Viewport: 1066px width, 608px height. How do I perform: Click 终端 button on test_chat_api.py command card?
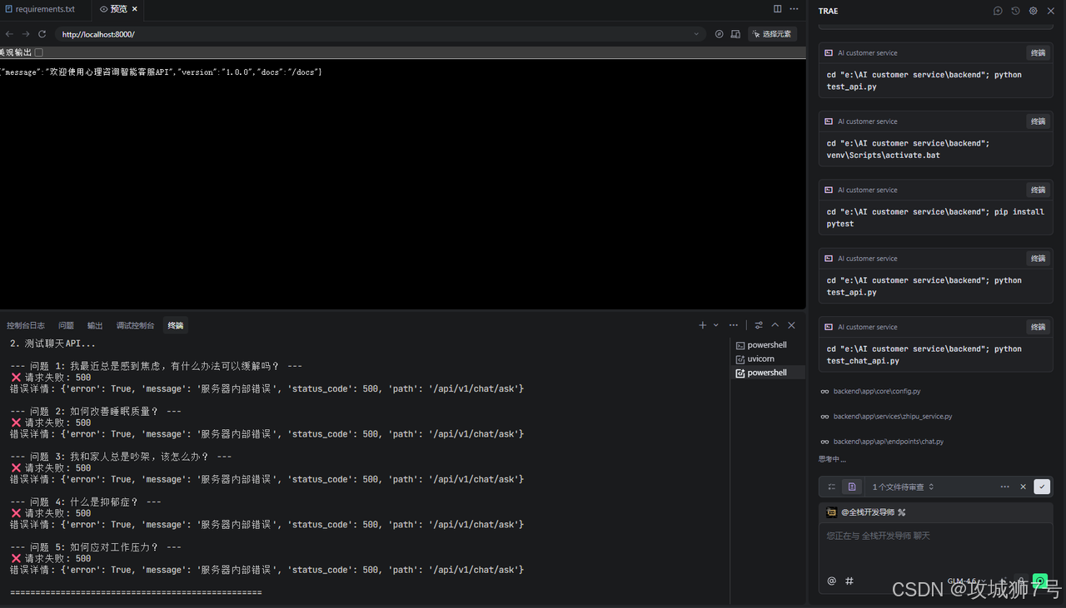click(1038, 327)
